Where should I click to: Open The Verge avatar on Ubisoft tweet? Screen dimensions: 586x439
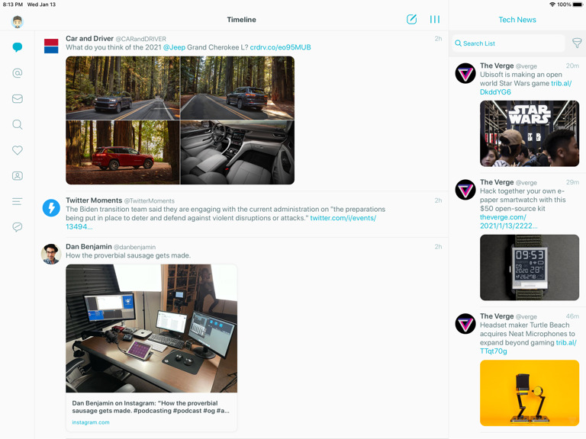click(465, 73)
